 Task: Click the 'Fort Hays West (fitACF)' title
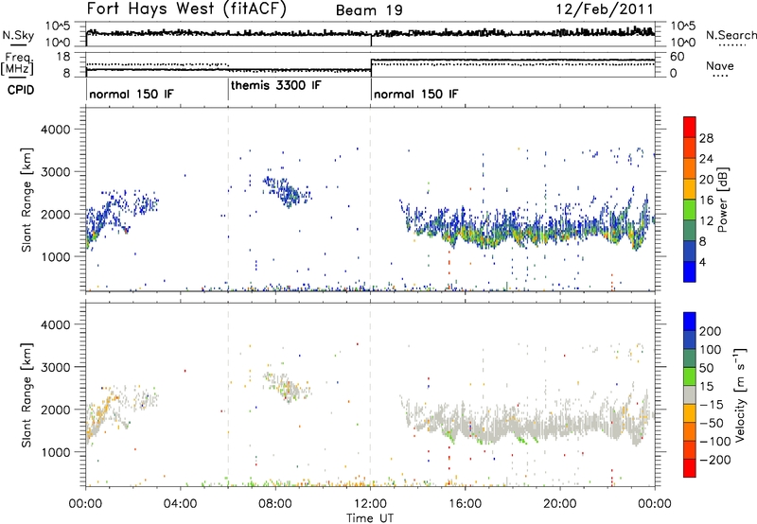186,9
